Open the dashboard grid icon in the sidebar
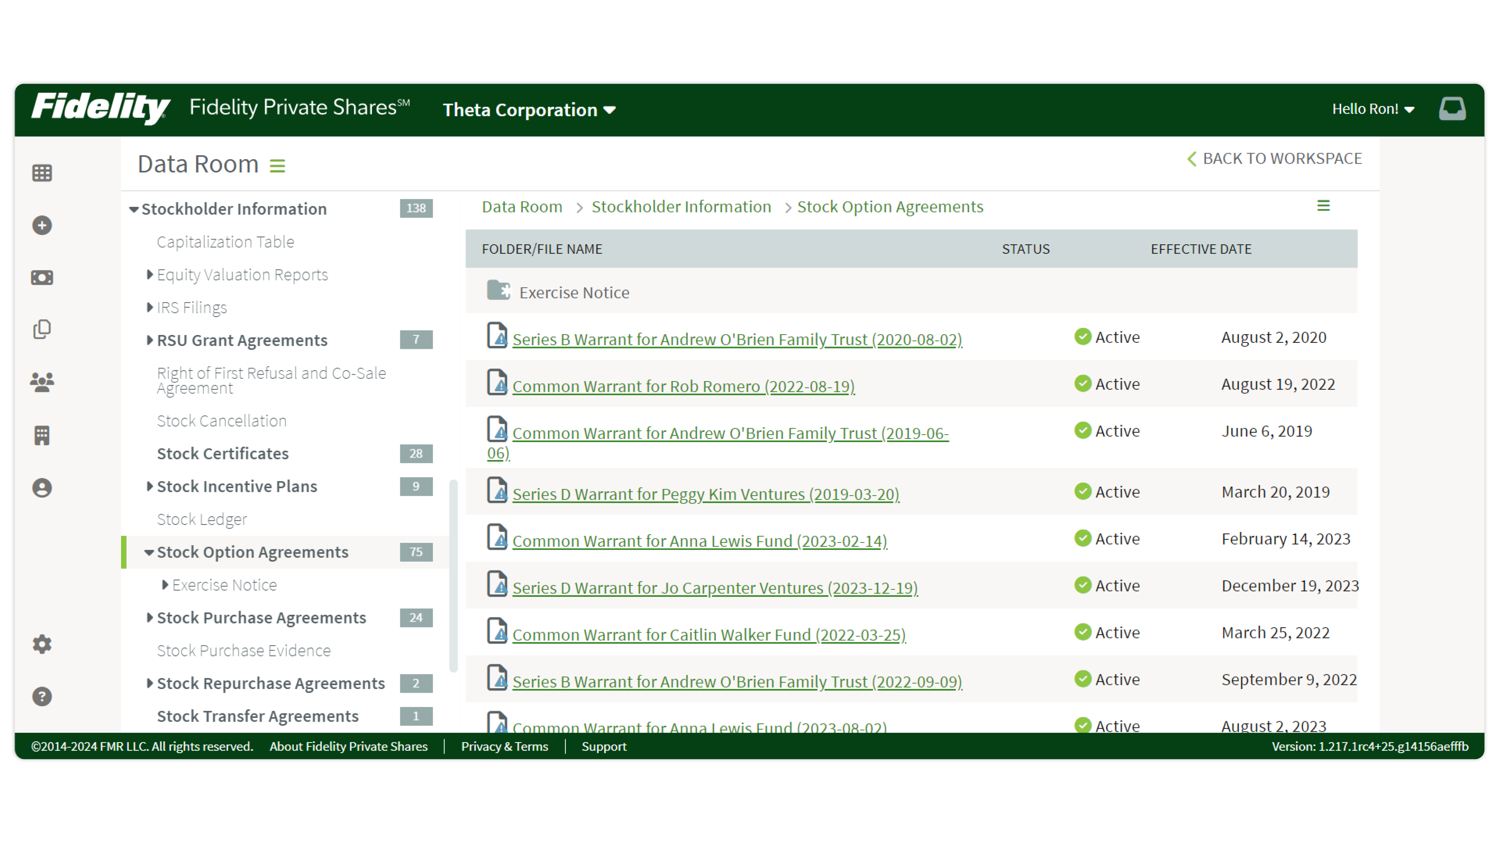Viewport: 1499px width, 843px height. [x=41, y=172]
